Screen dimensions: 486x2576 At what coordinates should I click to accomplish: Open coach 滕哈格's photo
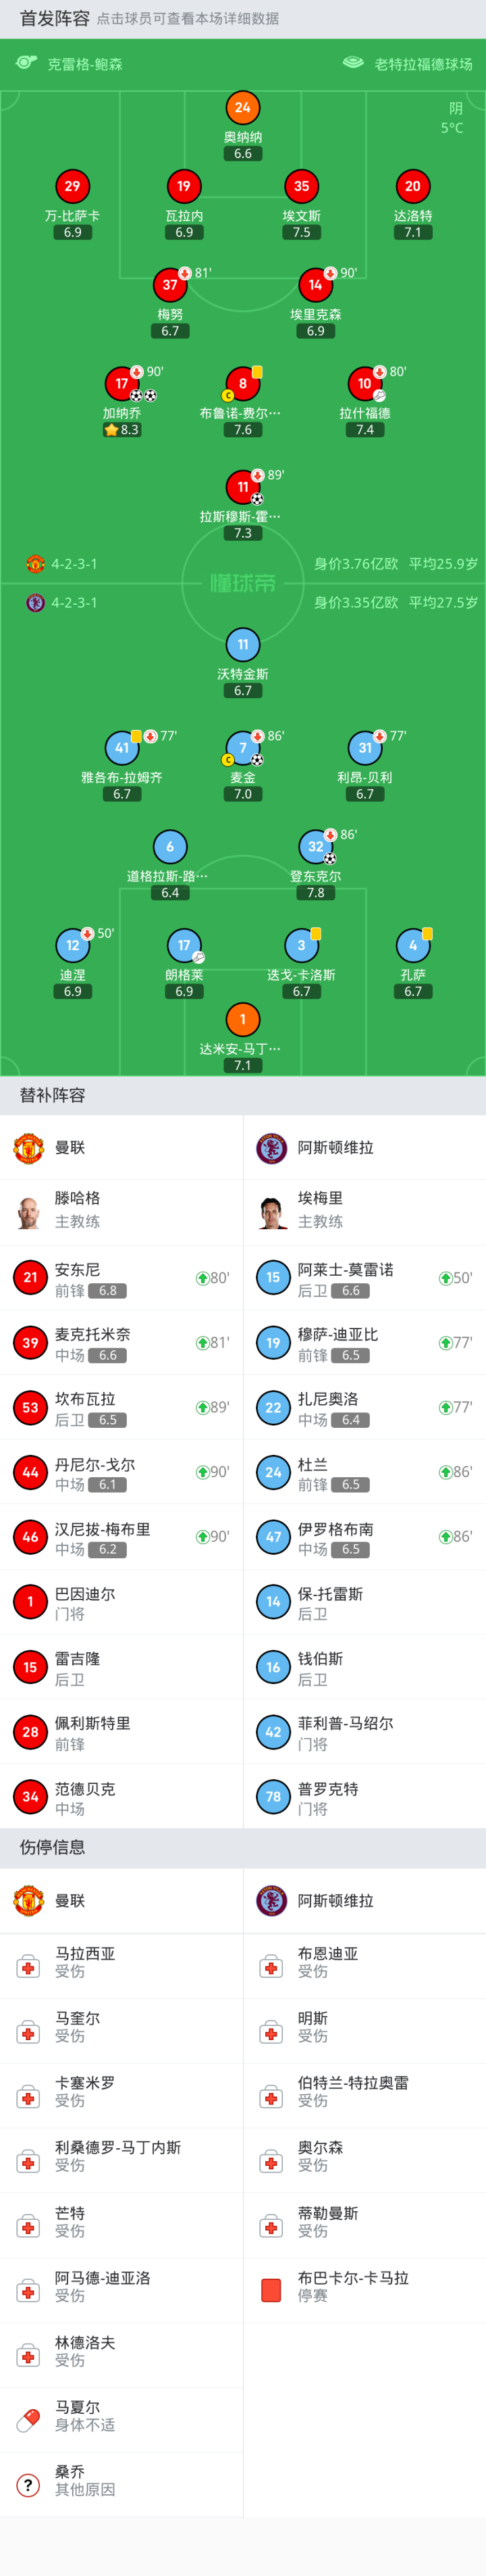[x=28, y=1212]
